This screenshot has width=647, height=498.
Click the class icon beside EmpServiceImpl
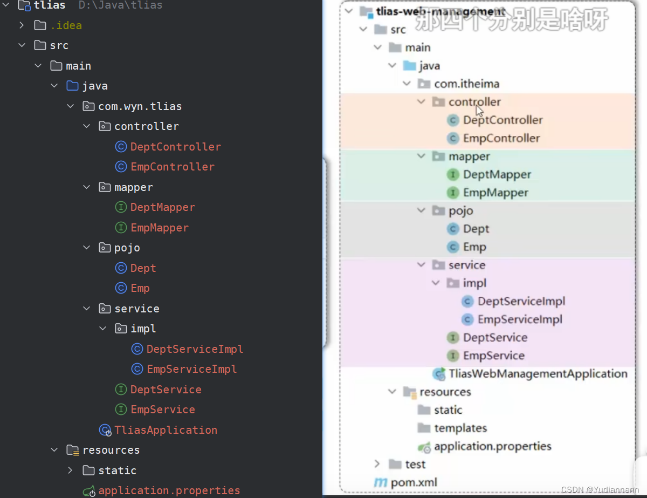(x=137, y=369)
